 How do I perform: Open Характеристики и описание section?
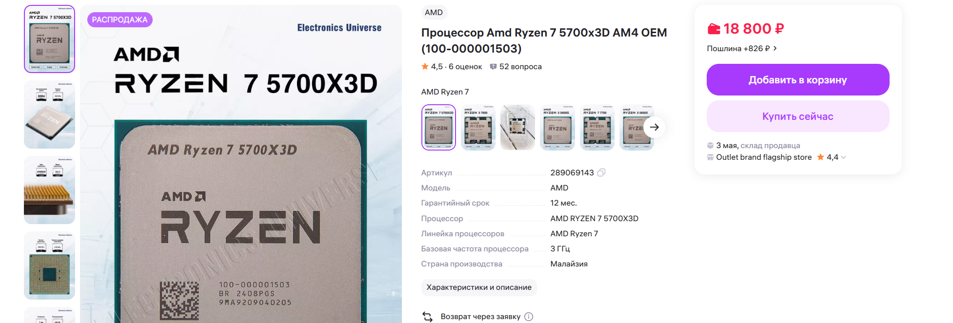pos(479,287)
